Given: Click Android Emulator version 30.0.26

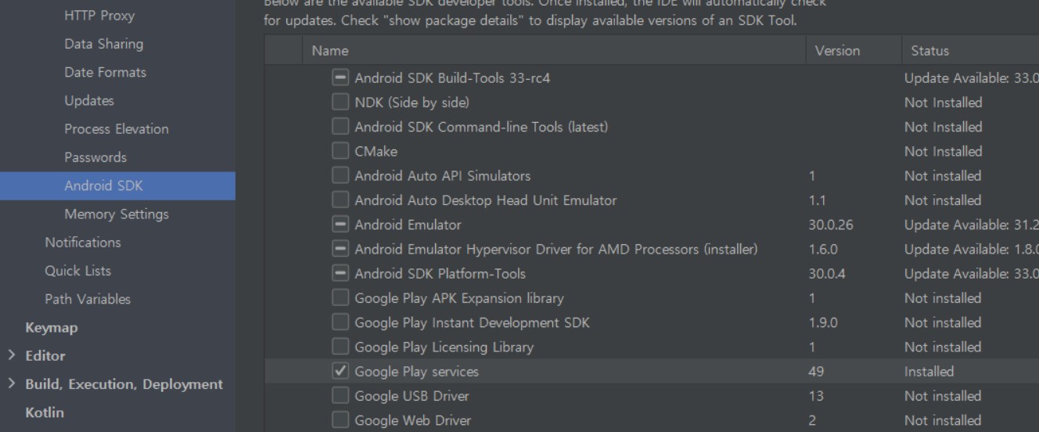Looking at the screenshot, I should click(831, 225).
